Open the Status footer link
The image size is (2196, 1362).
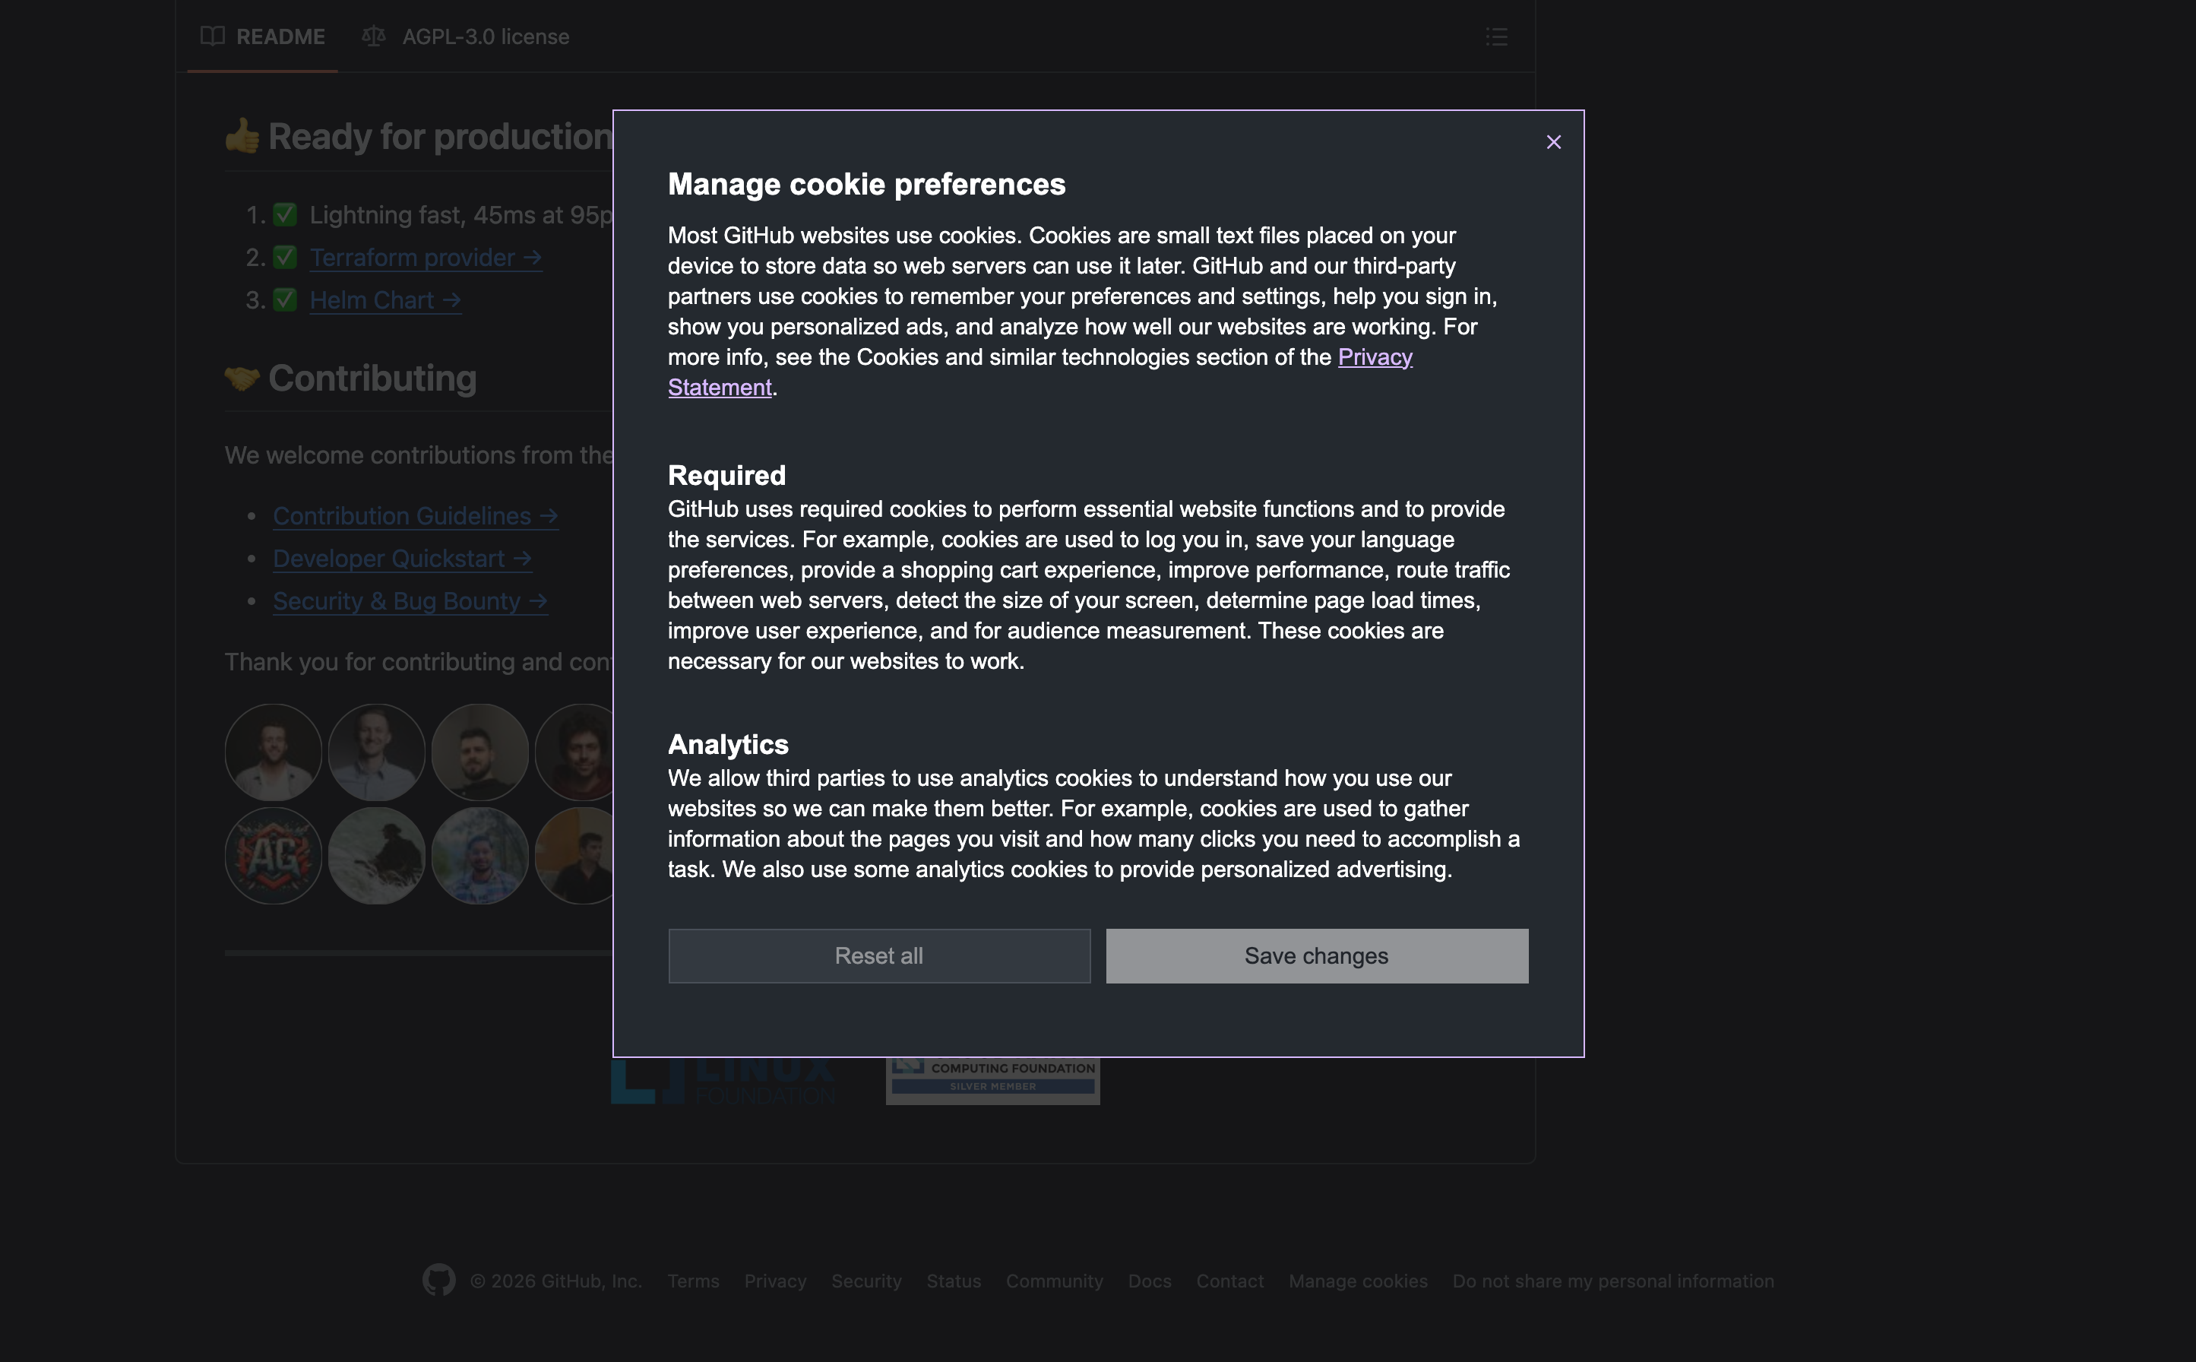point(953,1281)
